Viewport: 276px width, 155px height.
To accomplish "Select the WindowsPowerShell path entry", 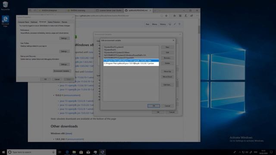I will click(x=131, y=55).
